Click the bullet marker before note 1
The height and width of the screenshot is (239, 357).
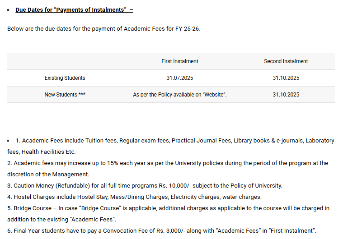pos(9,141)
